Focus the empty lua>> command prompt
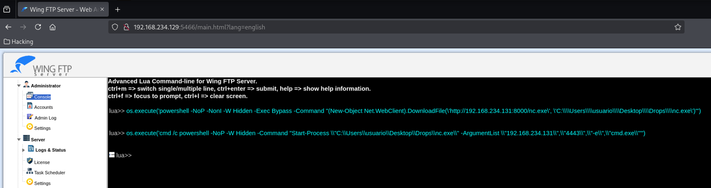This screenshot has height=188, width=711. pos(124,155)
